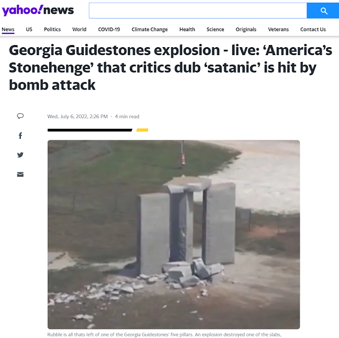Share article via Facebook icon
This screenshot has height=338, width=339.
(20, 136)
